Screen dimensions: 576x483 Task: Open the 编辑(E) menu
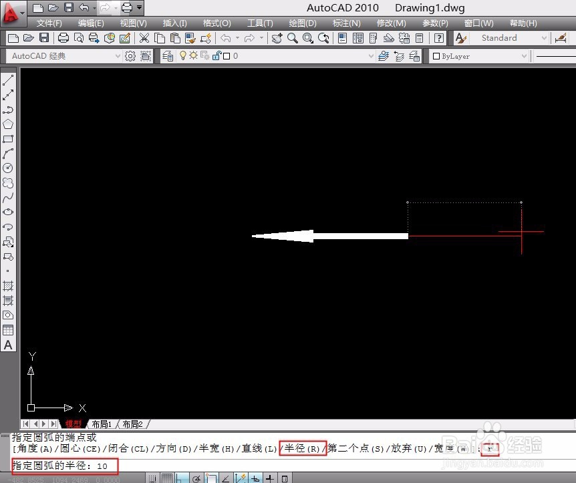pyautogui.click(x=91, y=23)
